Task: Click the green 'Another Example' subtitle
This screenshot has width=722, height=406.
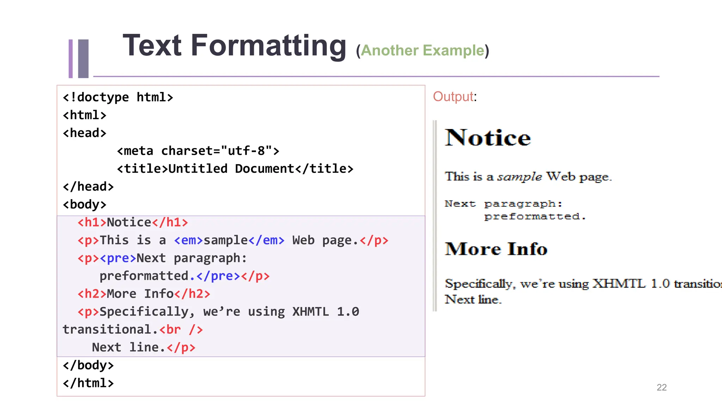Action: [422, 50]
